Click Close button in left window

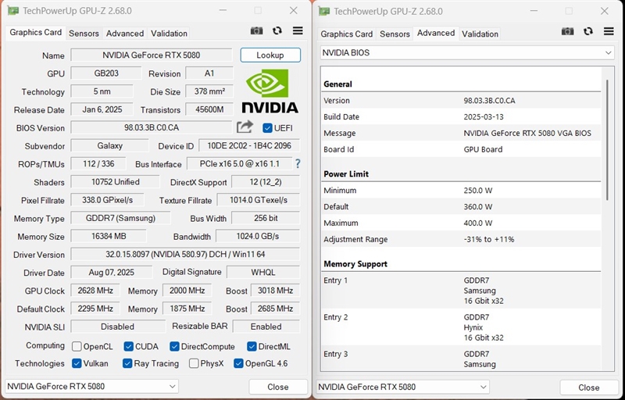(x=278, y=387)
